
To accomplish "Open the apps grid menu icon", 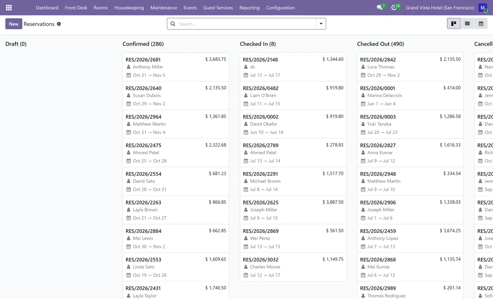I will [x=9, y=7].
